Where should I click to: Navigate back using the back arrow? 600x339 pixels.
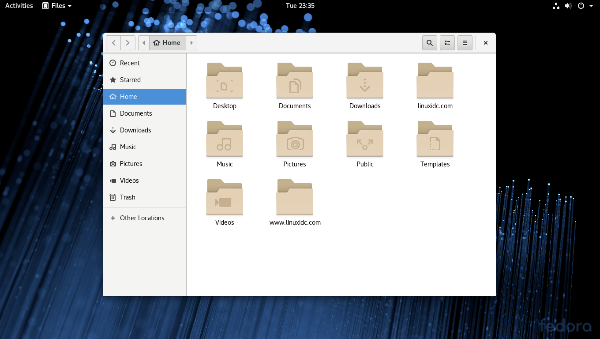113,42
